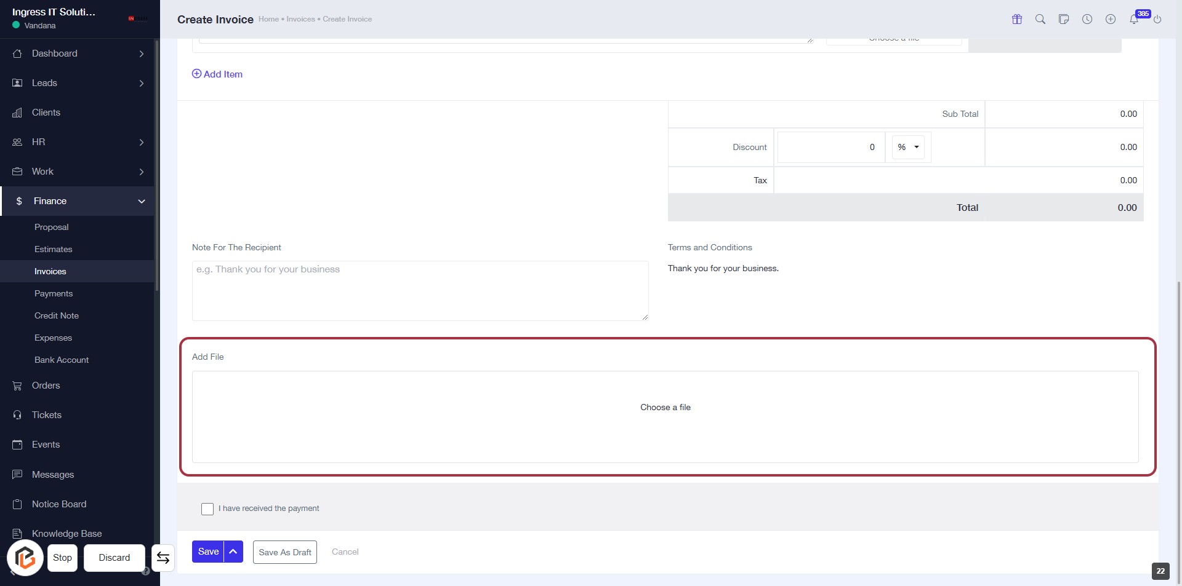Viewport: 1182px width, 586px height.
Task: Open Payments under Finance menu
Action: [54, 293]
